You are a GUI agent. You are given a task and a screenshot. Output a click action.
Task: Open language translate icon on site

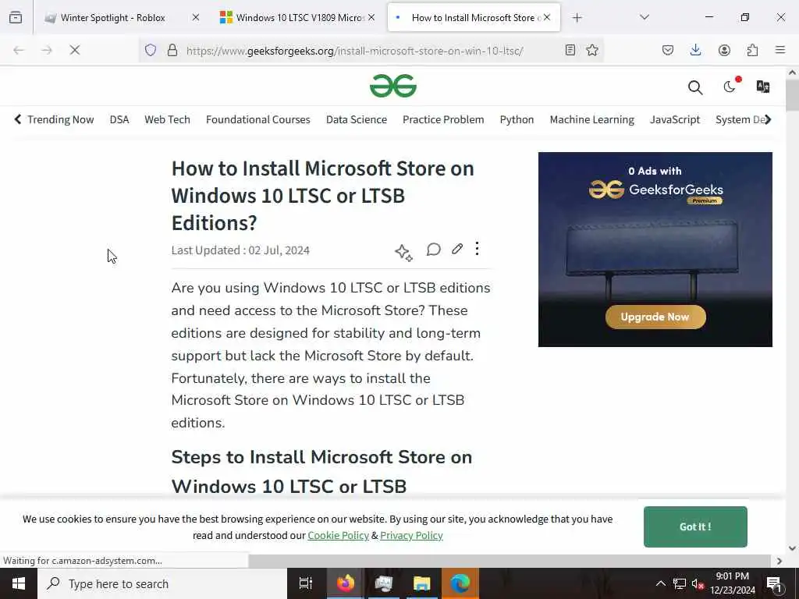(763, 87)
